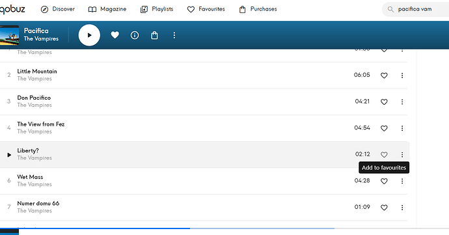Viewport: 449px width, 235px height.
Task: Click the Pacifica album title in header
Action: click(36, 31)
